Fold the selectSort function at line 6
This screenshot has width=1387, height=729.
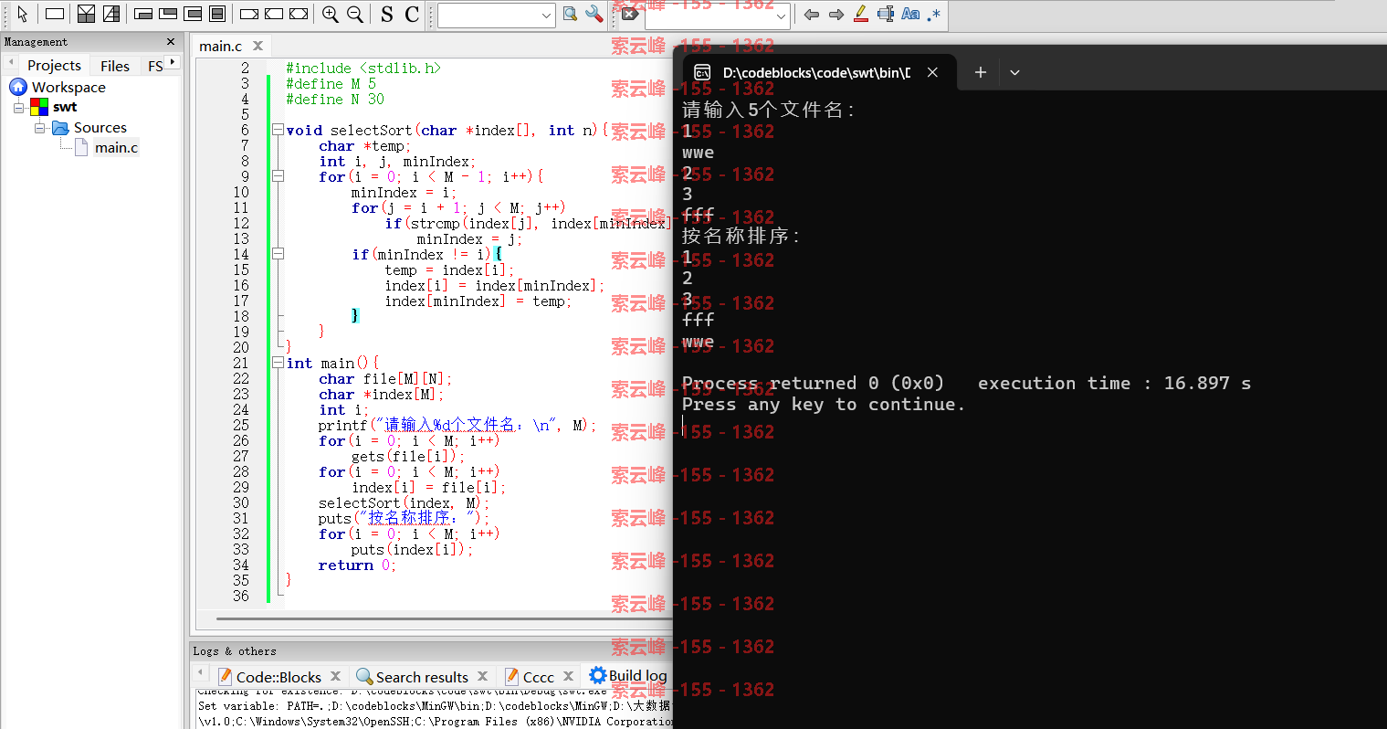278,130
